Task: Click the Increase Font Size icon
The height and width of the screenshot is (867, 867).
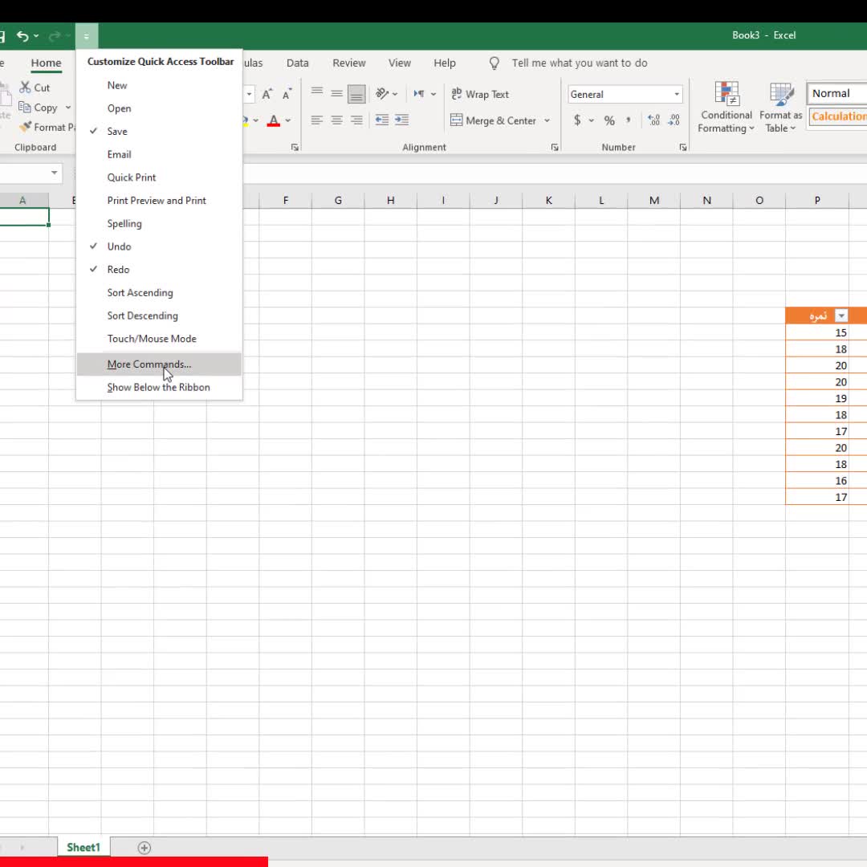Action: pyautogui.click(x=267, y=95)
